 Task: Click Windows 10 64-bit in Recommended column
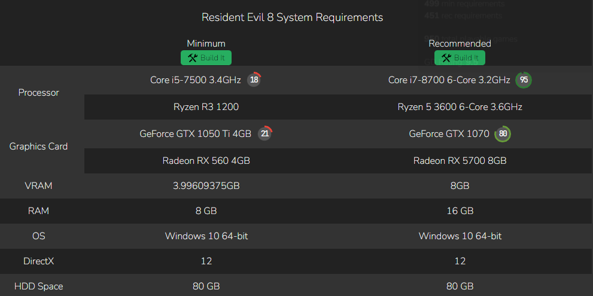460,236
